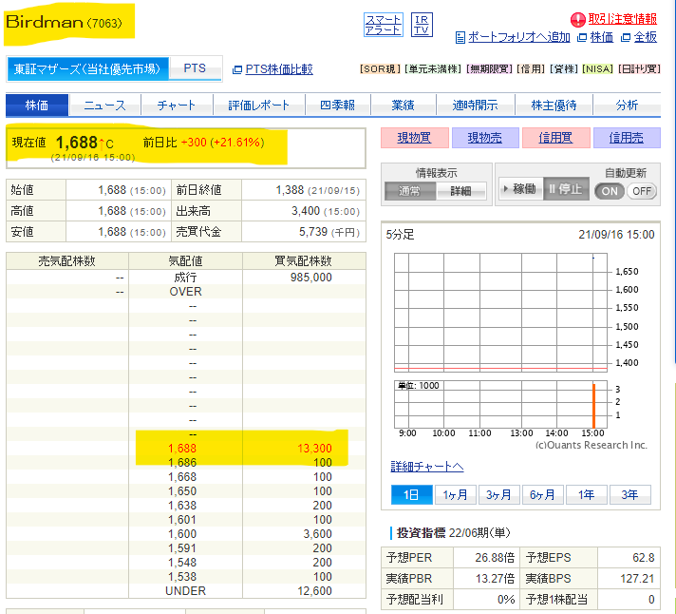Image resolution: width=676 pixels, height=614 pixels.
Task: Click the red trading caution alert icon
Action: point(577,19)
